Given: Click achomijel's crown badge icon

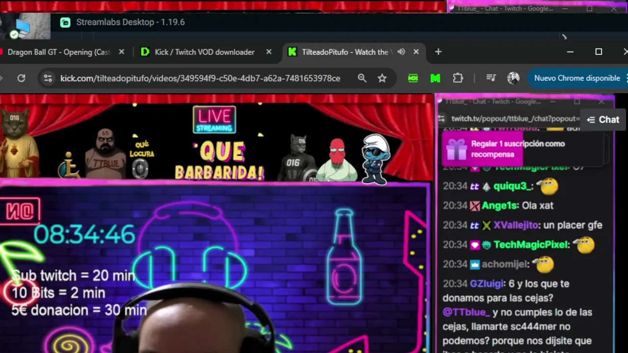Looking at the screenshot, I should click(x=474, y=265).
